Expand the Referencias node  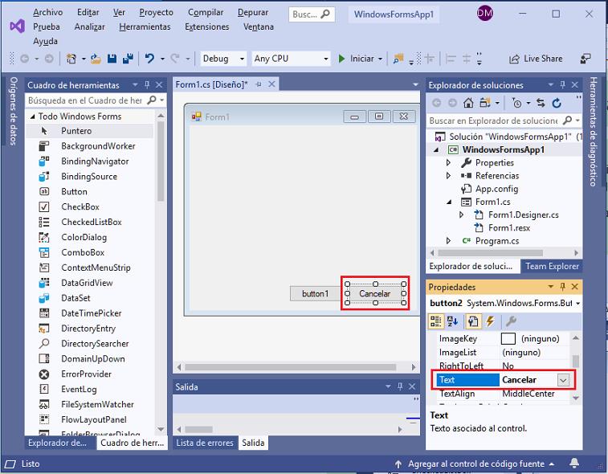coord(448,176)
